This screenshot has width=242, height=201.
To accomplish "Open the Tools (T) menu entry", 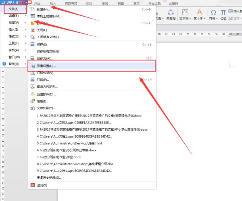I will point(14,43).
